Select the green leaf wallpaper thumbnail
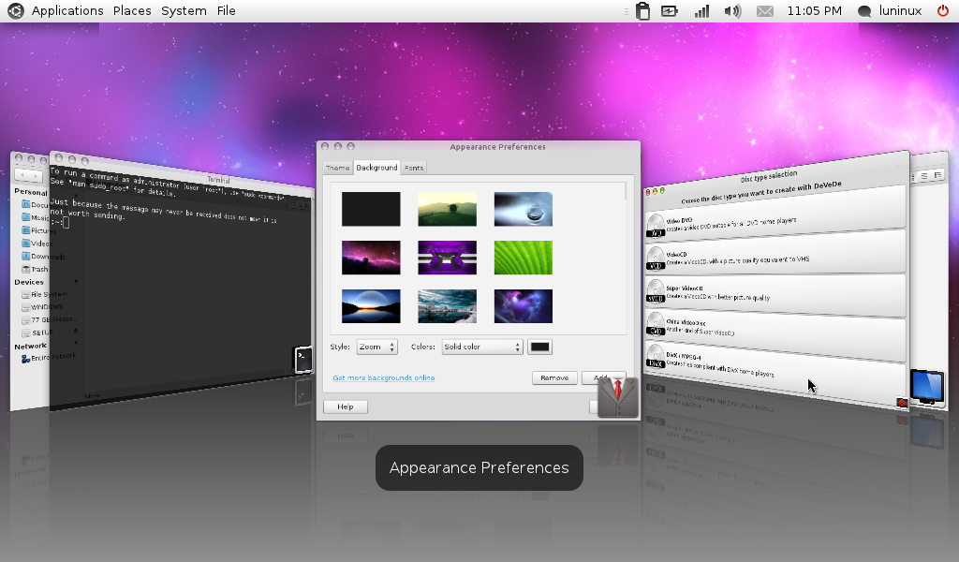 pos(524,258)
